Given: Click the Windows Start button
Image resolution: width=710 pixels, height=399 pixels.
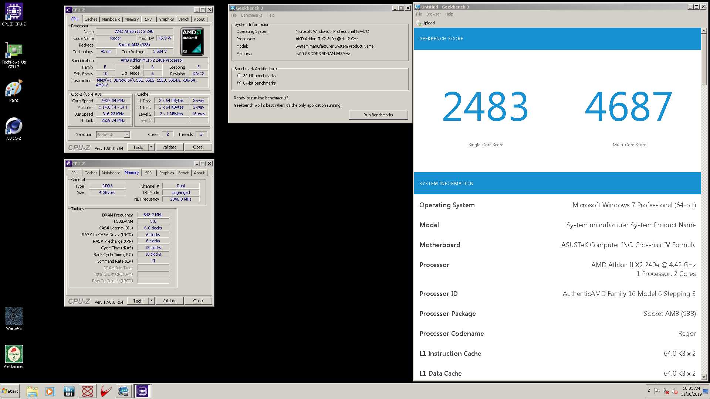Looking at the screenshot, I should [10, 391].
